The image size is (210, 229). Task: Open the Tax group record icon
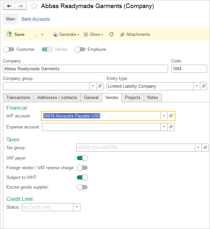point(205,147)
